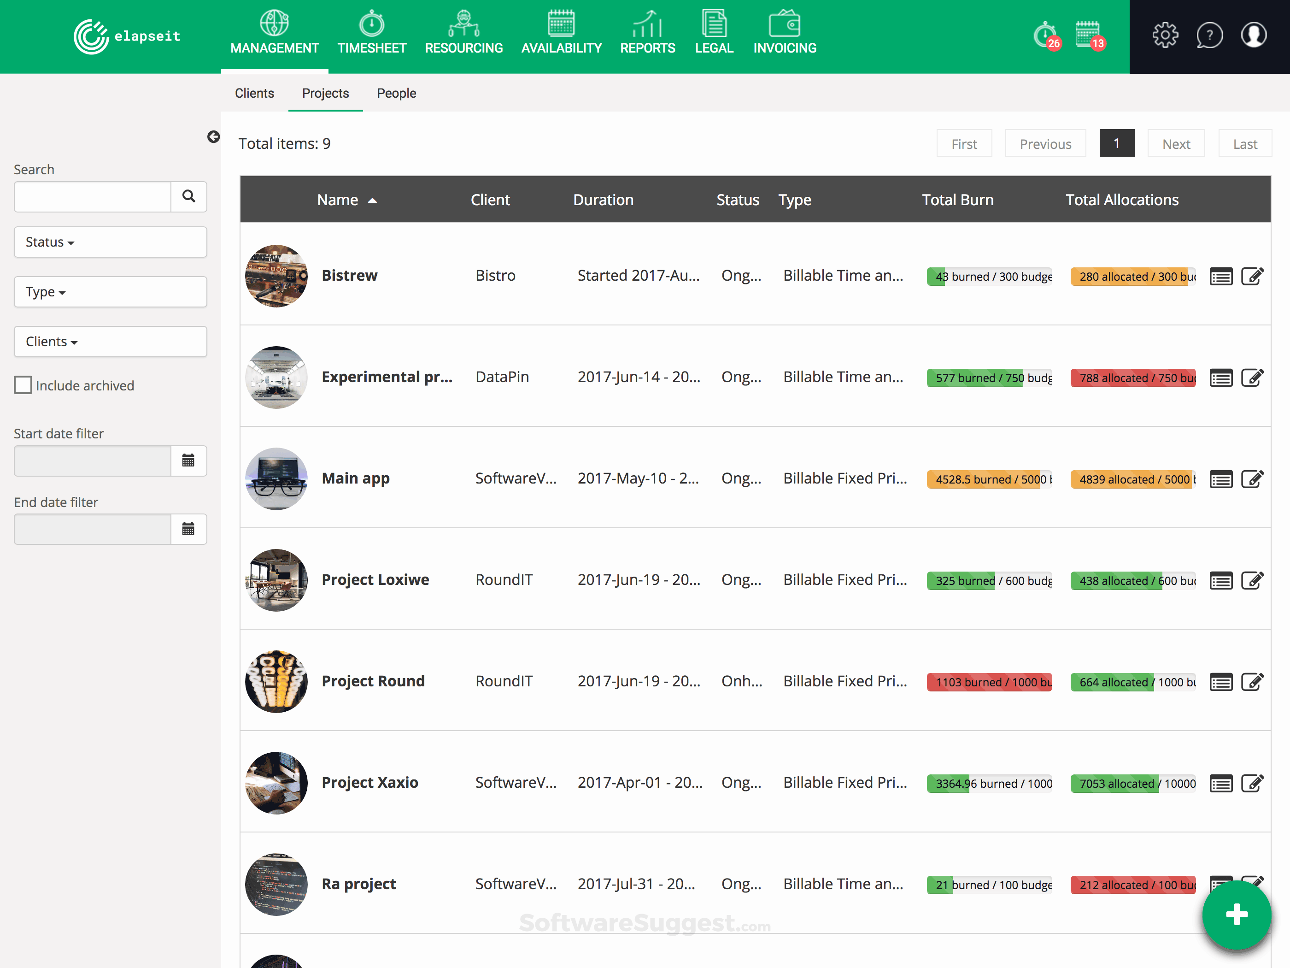Click the edit icon for Bistrew project

(x=1252, y=276)
